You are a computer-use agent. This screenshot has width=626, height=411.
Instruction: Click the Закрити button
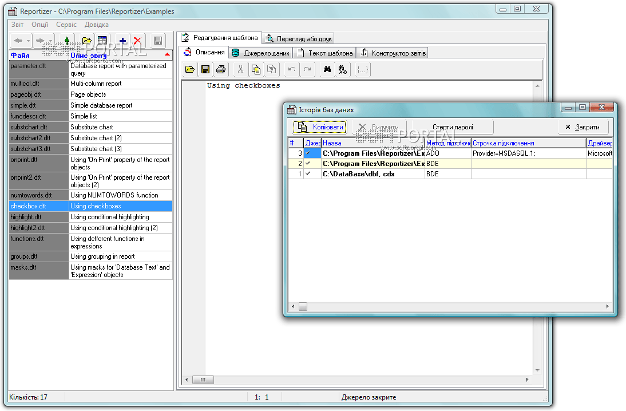pos(583,127)
